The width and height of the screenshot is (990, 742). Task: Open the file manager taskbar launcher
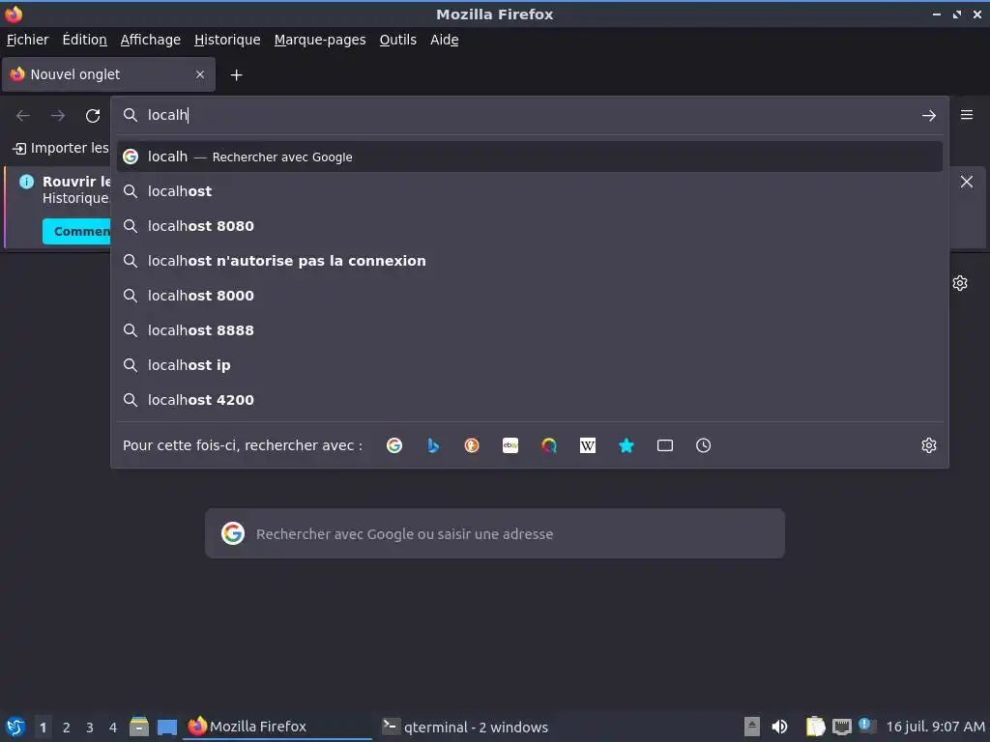[x=139, y=727]
